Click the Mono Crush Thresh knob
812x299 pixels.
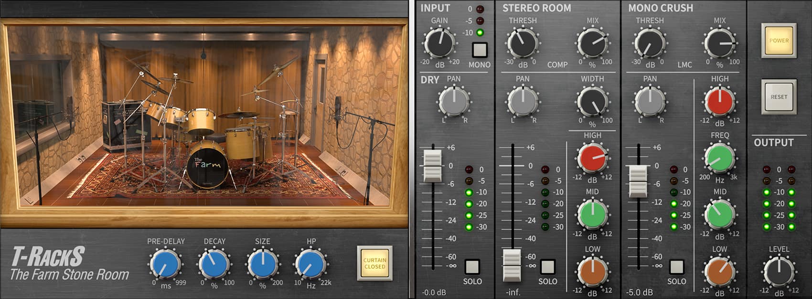[x=650, y=43]
